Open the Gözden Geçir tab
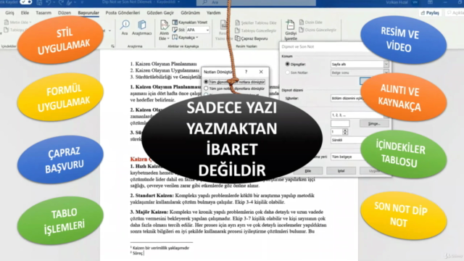Viewport: 464px width, 261px height. (160, 13)
